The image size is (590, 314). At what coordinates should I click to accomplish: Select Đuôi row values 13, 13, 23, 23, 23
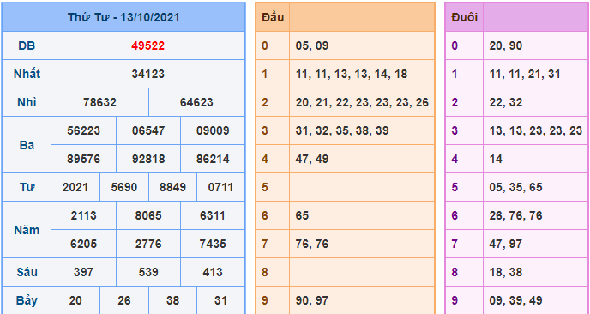point(536,130)
